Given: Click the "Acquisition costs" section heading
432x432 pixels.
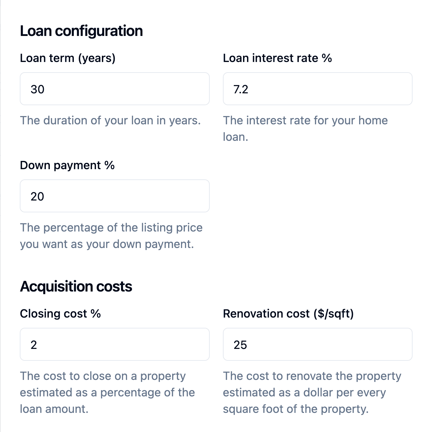Looking at the screenshot, I should [x=76, y=287].
